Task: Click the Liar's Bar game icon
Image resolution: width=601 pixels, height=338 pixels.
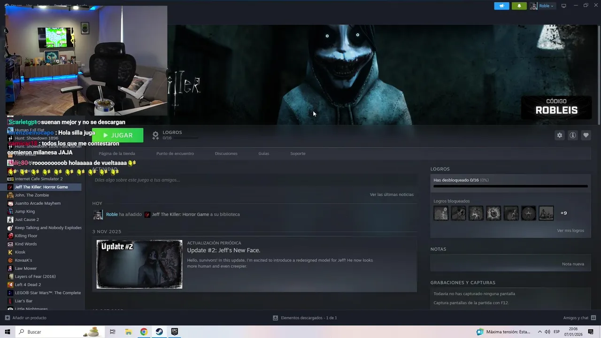Action: (10, 301)
